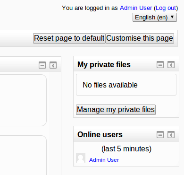The image size is (184, 175).
Task: Click the Log out link
Action: [x=166, y=8]
